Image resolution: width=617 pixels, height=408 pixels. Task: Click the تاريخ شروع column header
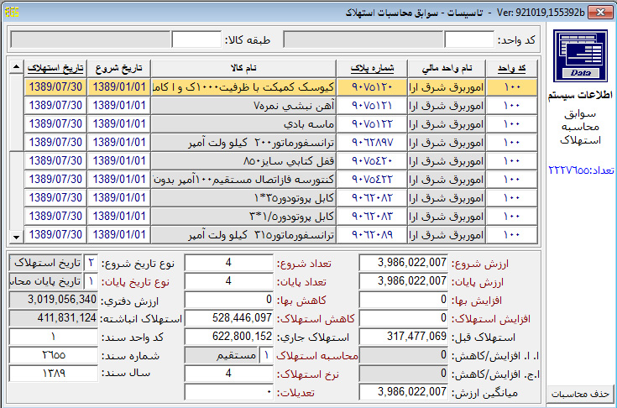[118, 69]
